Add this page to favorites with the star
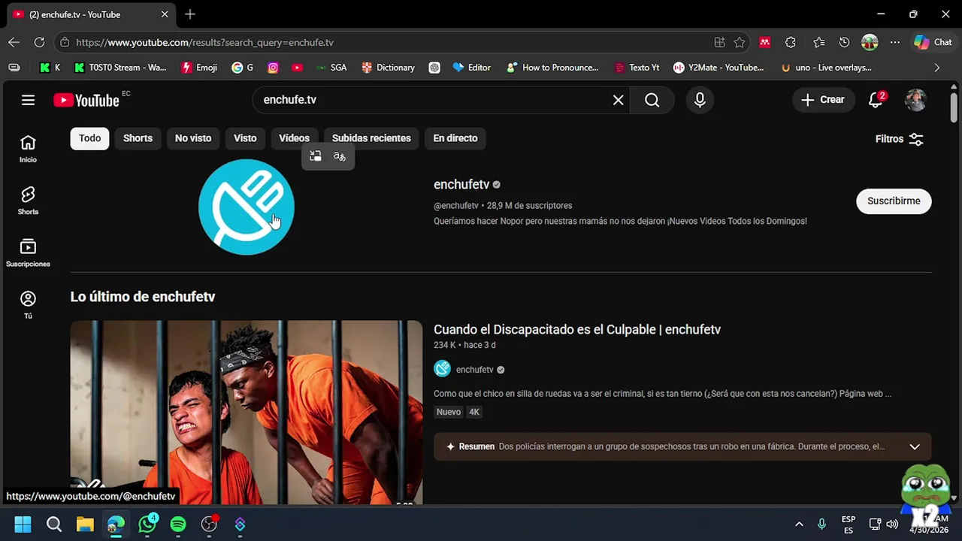962x541 pixels. 740,42
